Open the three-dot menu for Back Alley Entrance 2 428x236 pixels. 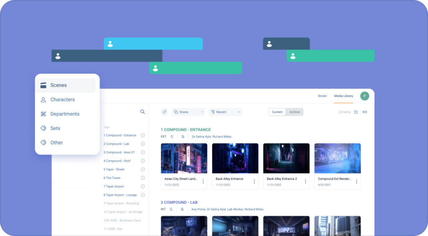pos(306,181)
